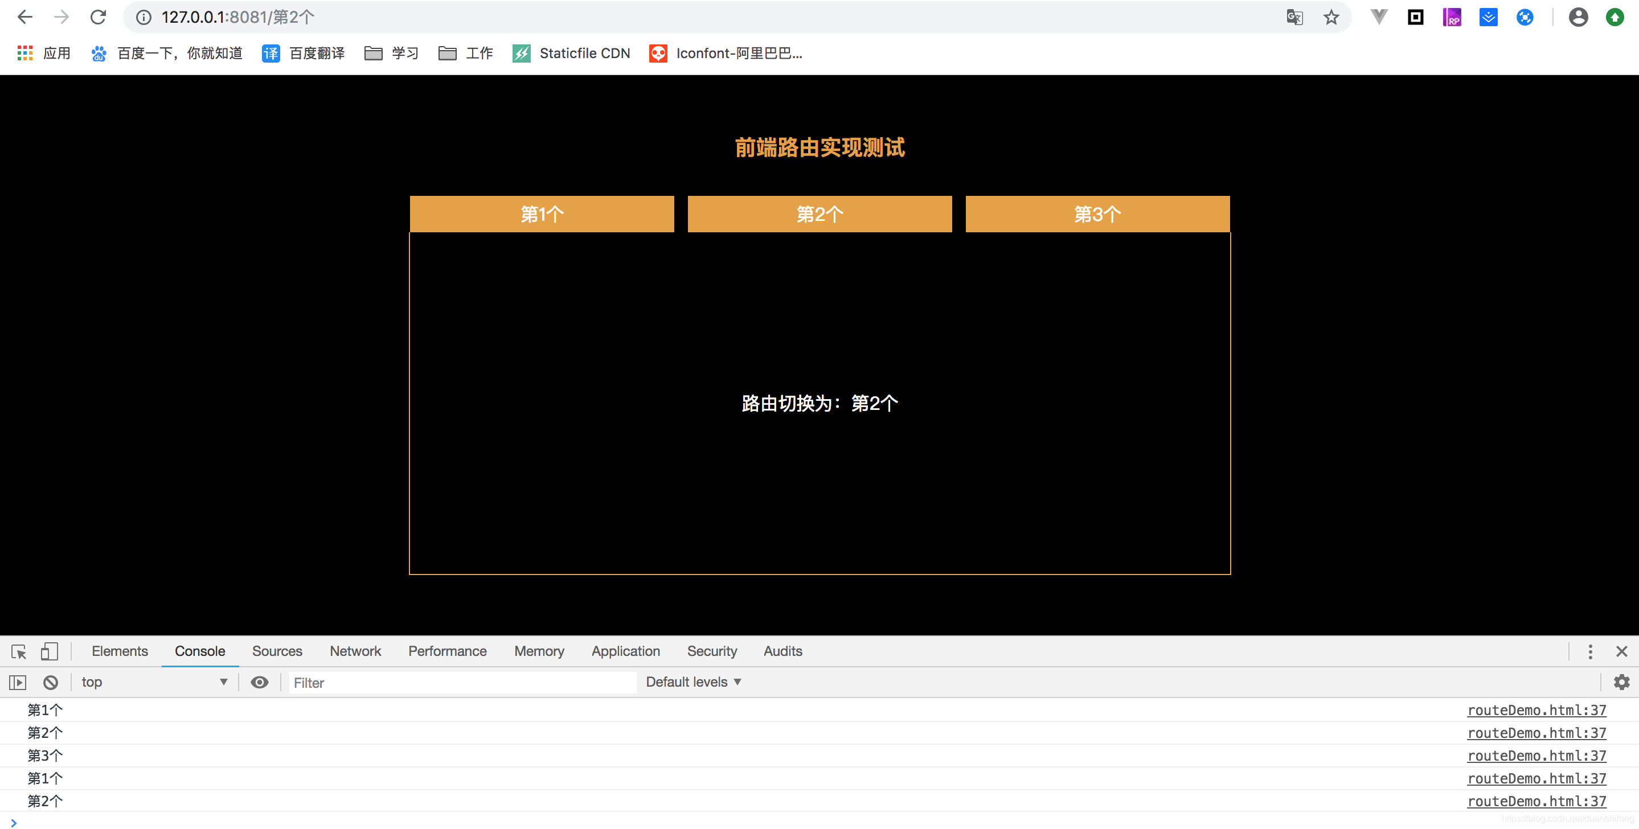Open routeDemo.html:37 link in last log row
The width and height of the screenshot is (1639, 829).
pyautogui.click(x=1536, y=802)
